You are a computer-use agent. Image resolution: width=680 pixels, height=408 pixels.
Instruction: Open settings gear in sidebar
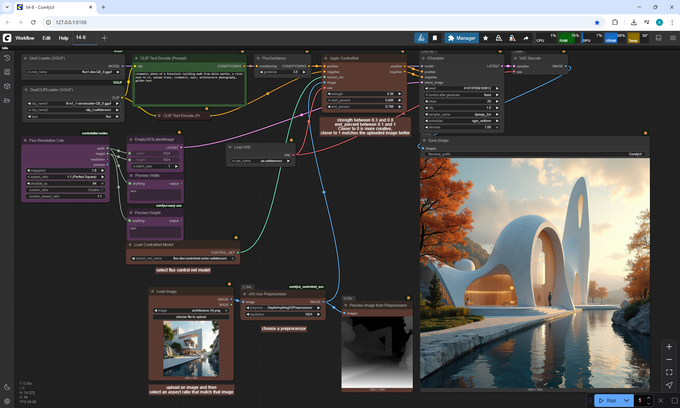pos(7,401)
